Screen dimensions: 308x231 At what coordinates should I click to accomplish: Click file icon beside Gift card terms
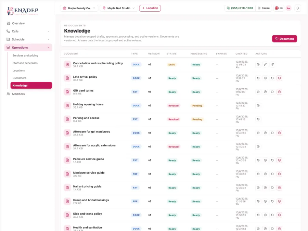point(67,92)
